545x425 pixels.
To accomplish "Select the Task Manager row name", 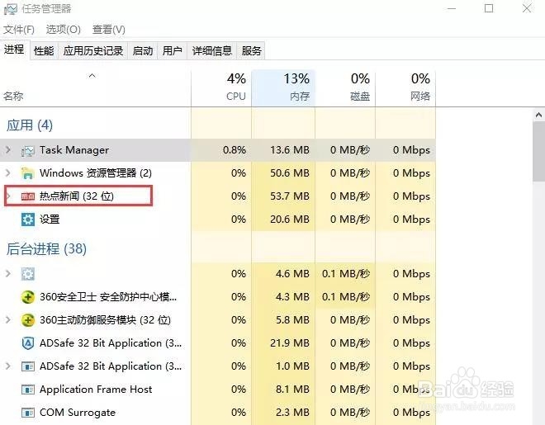I will click(x=74, y=150).
